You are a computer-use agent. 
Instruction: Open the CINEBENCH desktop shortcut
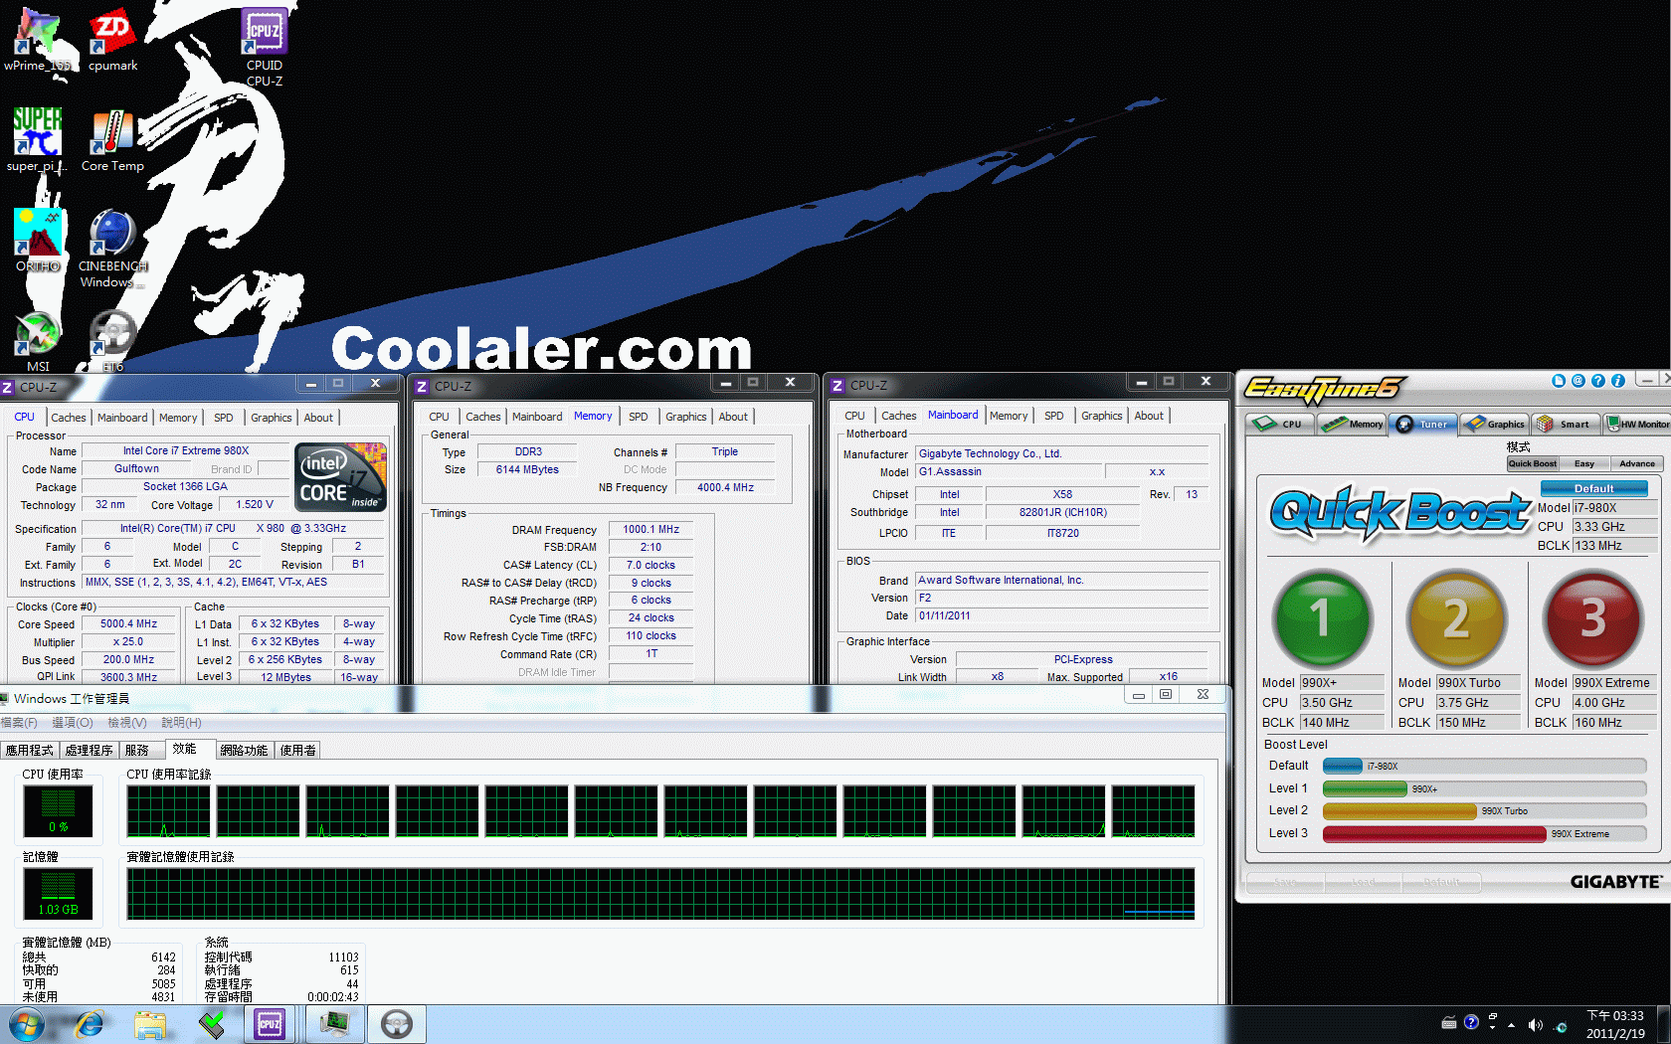(112, 248)
